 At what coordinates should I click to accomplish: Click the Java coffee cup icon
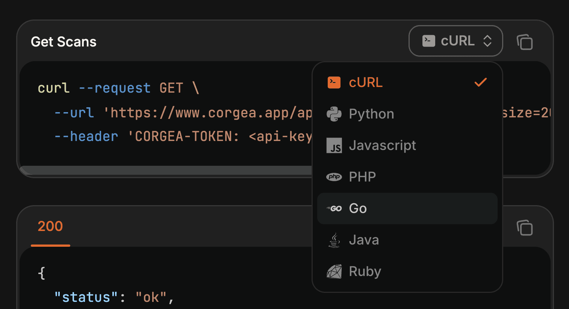334,240
